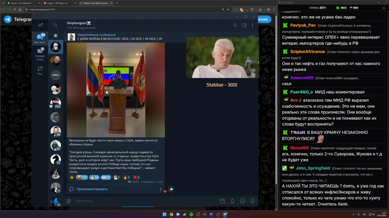Open archived chats icon in chat list
This screenshot has height=218, width=389.
[56, 35]
